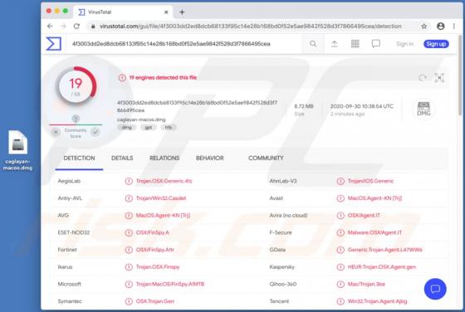Open a new browser tab
Screen dimensions: 465x312
point(182,12)
